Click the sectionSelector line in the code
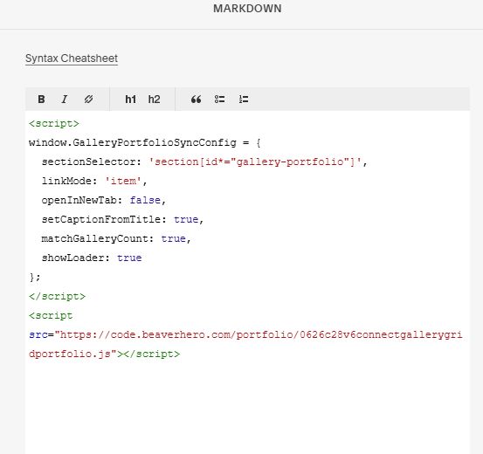The image size is (483, 454). pos(204,162)
